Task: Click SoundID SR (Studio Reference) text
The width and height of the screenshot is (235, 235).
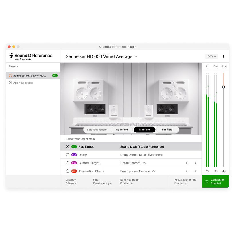Action: (142, 146)
